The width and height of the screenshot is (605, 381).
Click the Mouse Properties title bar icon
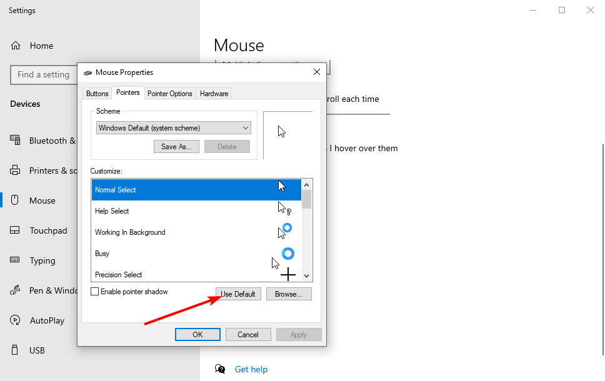pyautogui.click(x=87, y=72)
